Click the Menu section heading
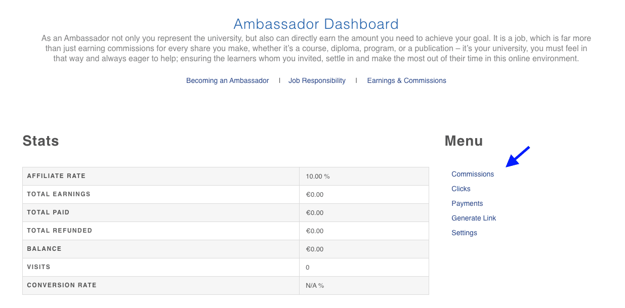The width and height of the screenshot is (625, 308). (463, 141)
